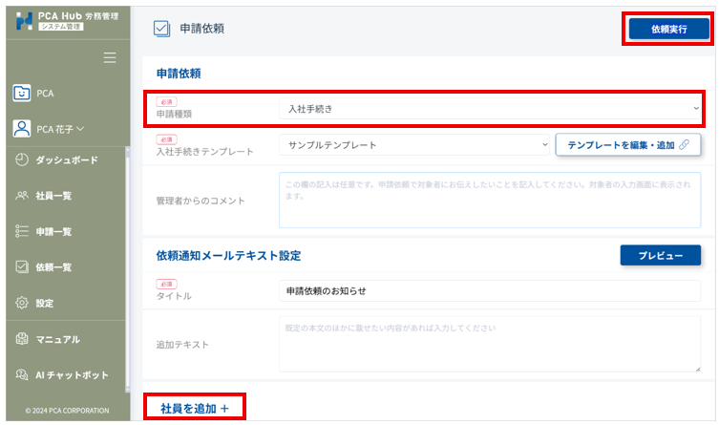Click テンプレートを編集・追加 button

628,145
